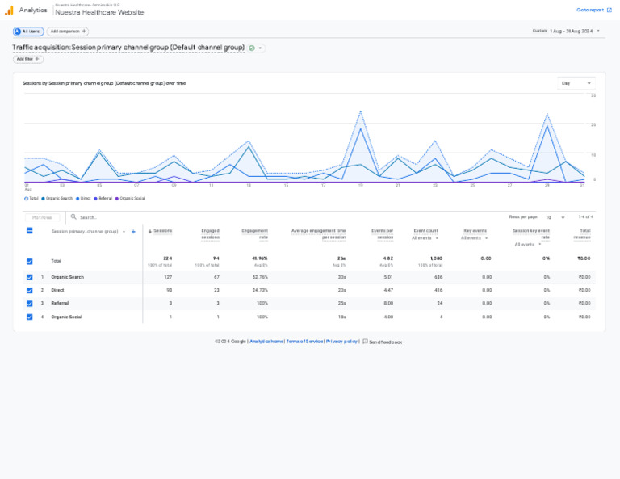Viewport: 620px width, 479px height.
Task: Toggle the Referral row checkbox
Action: (30, 304)
